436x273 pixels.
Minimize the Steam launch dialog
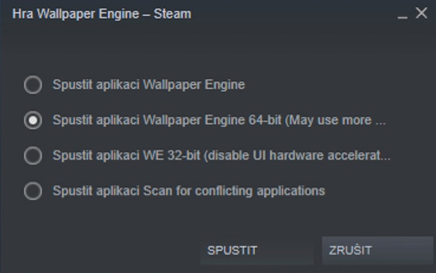click(402, 14)
